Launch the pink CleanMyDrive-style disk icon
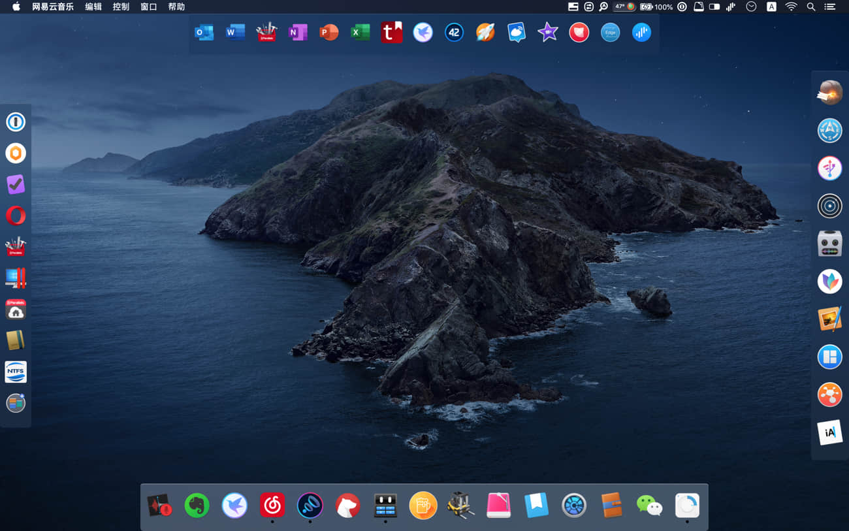849x531 pixels. point(498,506)
